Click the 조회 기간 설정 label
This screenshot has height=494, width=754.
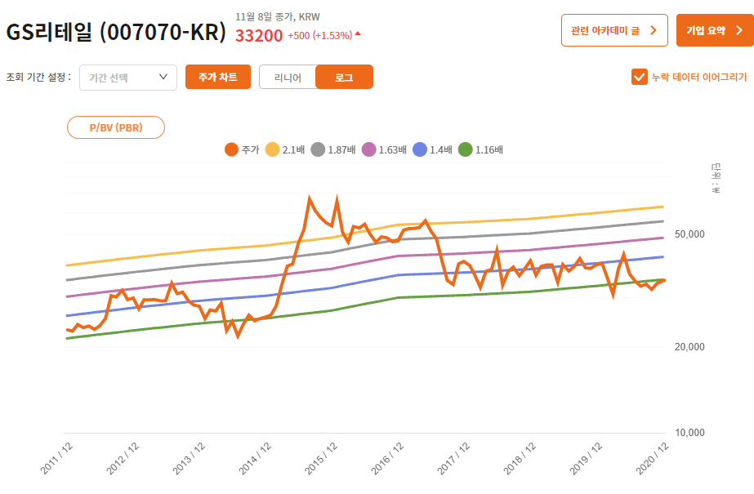[x=38, y=77]
